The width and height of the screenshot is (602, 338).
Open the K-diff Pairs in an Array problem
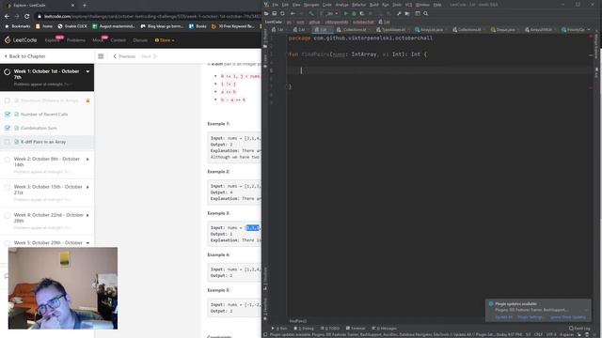point(43,142)
